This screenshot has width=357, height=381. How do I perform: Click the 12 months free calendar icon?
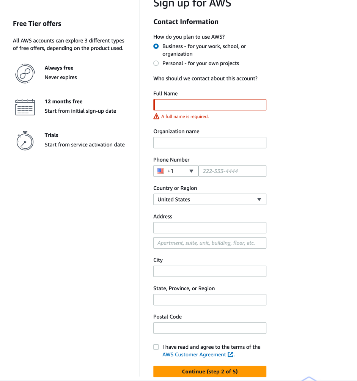tap(25, 107)
